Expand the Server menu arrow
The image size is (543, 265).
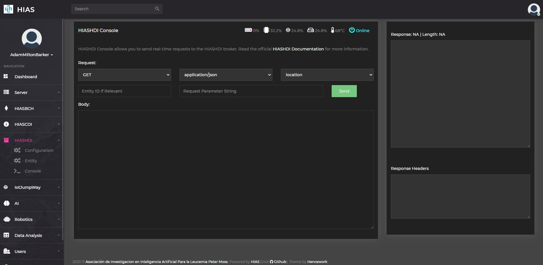59,93
